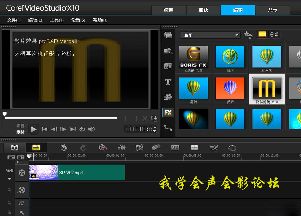Image resolution: width=301 pixels, height=216 pixels.
Task: Select the FX Filter library
Action: point(168,113)
